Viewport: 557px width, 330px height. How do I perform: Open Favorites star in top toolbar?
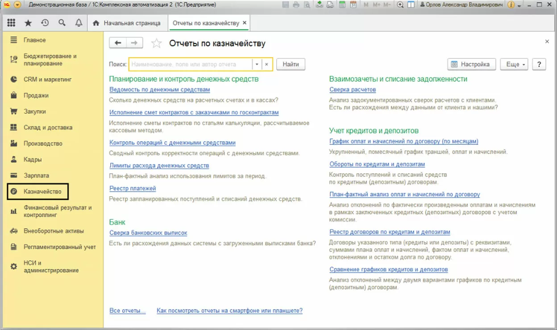pos(28,23)
